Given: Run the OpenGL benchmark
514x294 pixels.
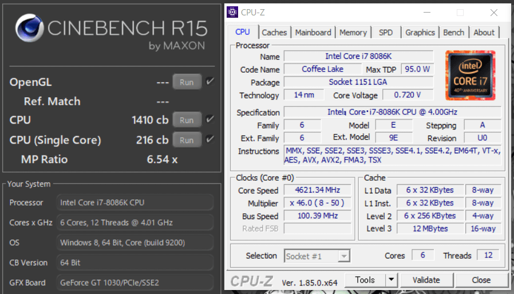Looking at the screenshot, I should coord(187,82).
